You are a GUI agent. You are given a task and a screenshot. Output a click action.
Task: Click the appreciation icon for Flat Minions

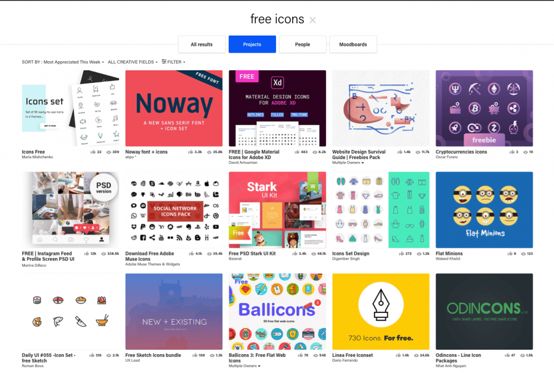point(510,253)
